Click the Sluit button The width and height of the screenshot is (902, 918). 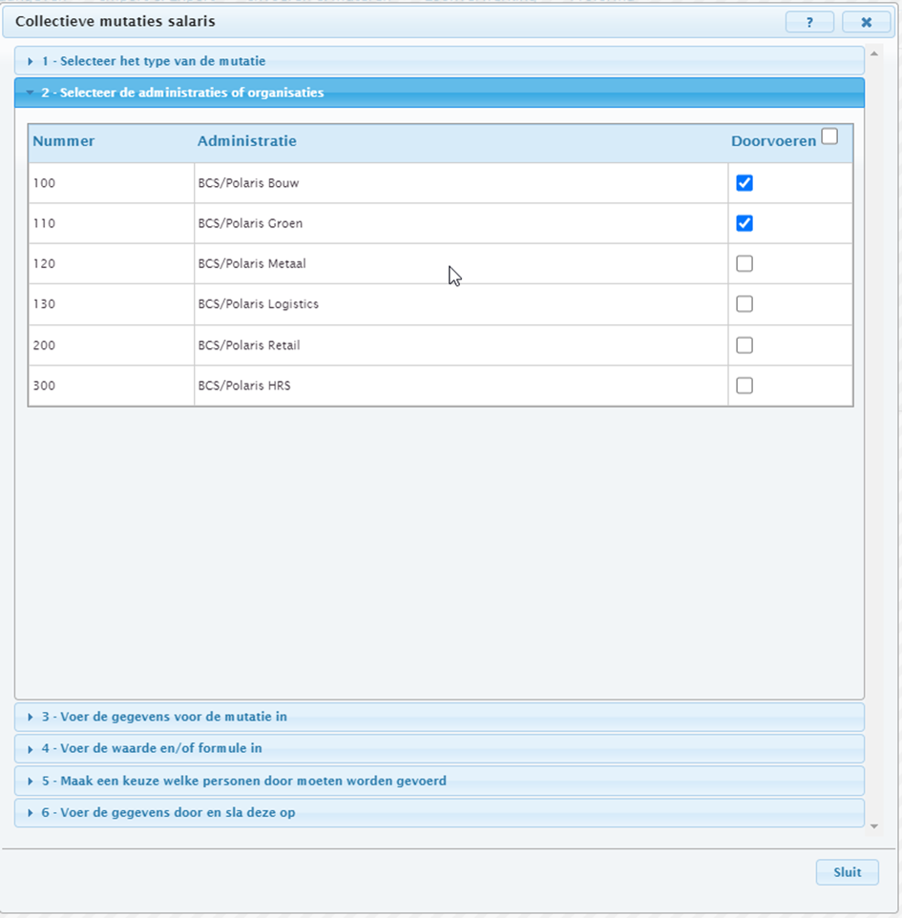847,872
